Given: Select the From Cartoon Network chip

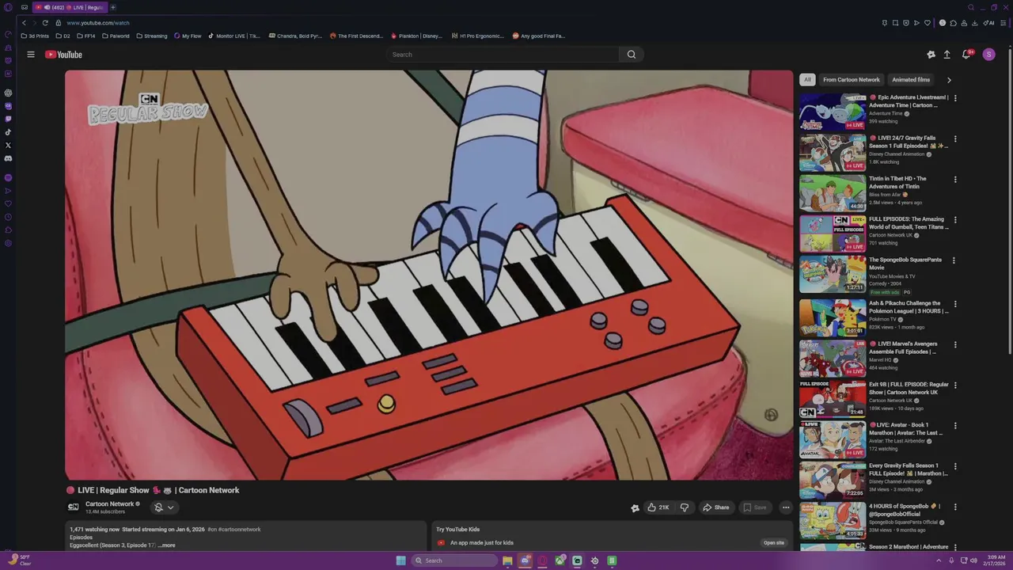Looking at the screenshot, I should (852, 80).
